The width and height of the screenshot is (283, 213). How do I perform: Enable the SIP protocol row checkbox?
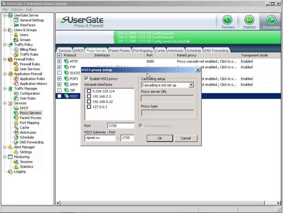coord(59,90)
